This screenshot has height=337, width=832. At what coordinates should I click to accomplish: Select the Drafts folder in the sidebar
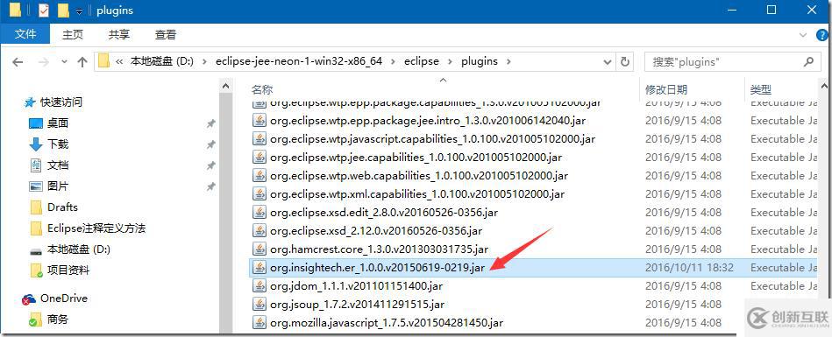pyautogui.click(x=62, y=207)
